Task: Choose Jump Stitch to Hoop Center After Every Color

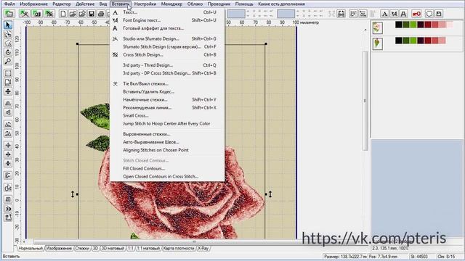Action: pos(167,124)
